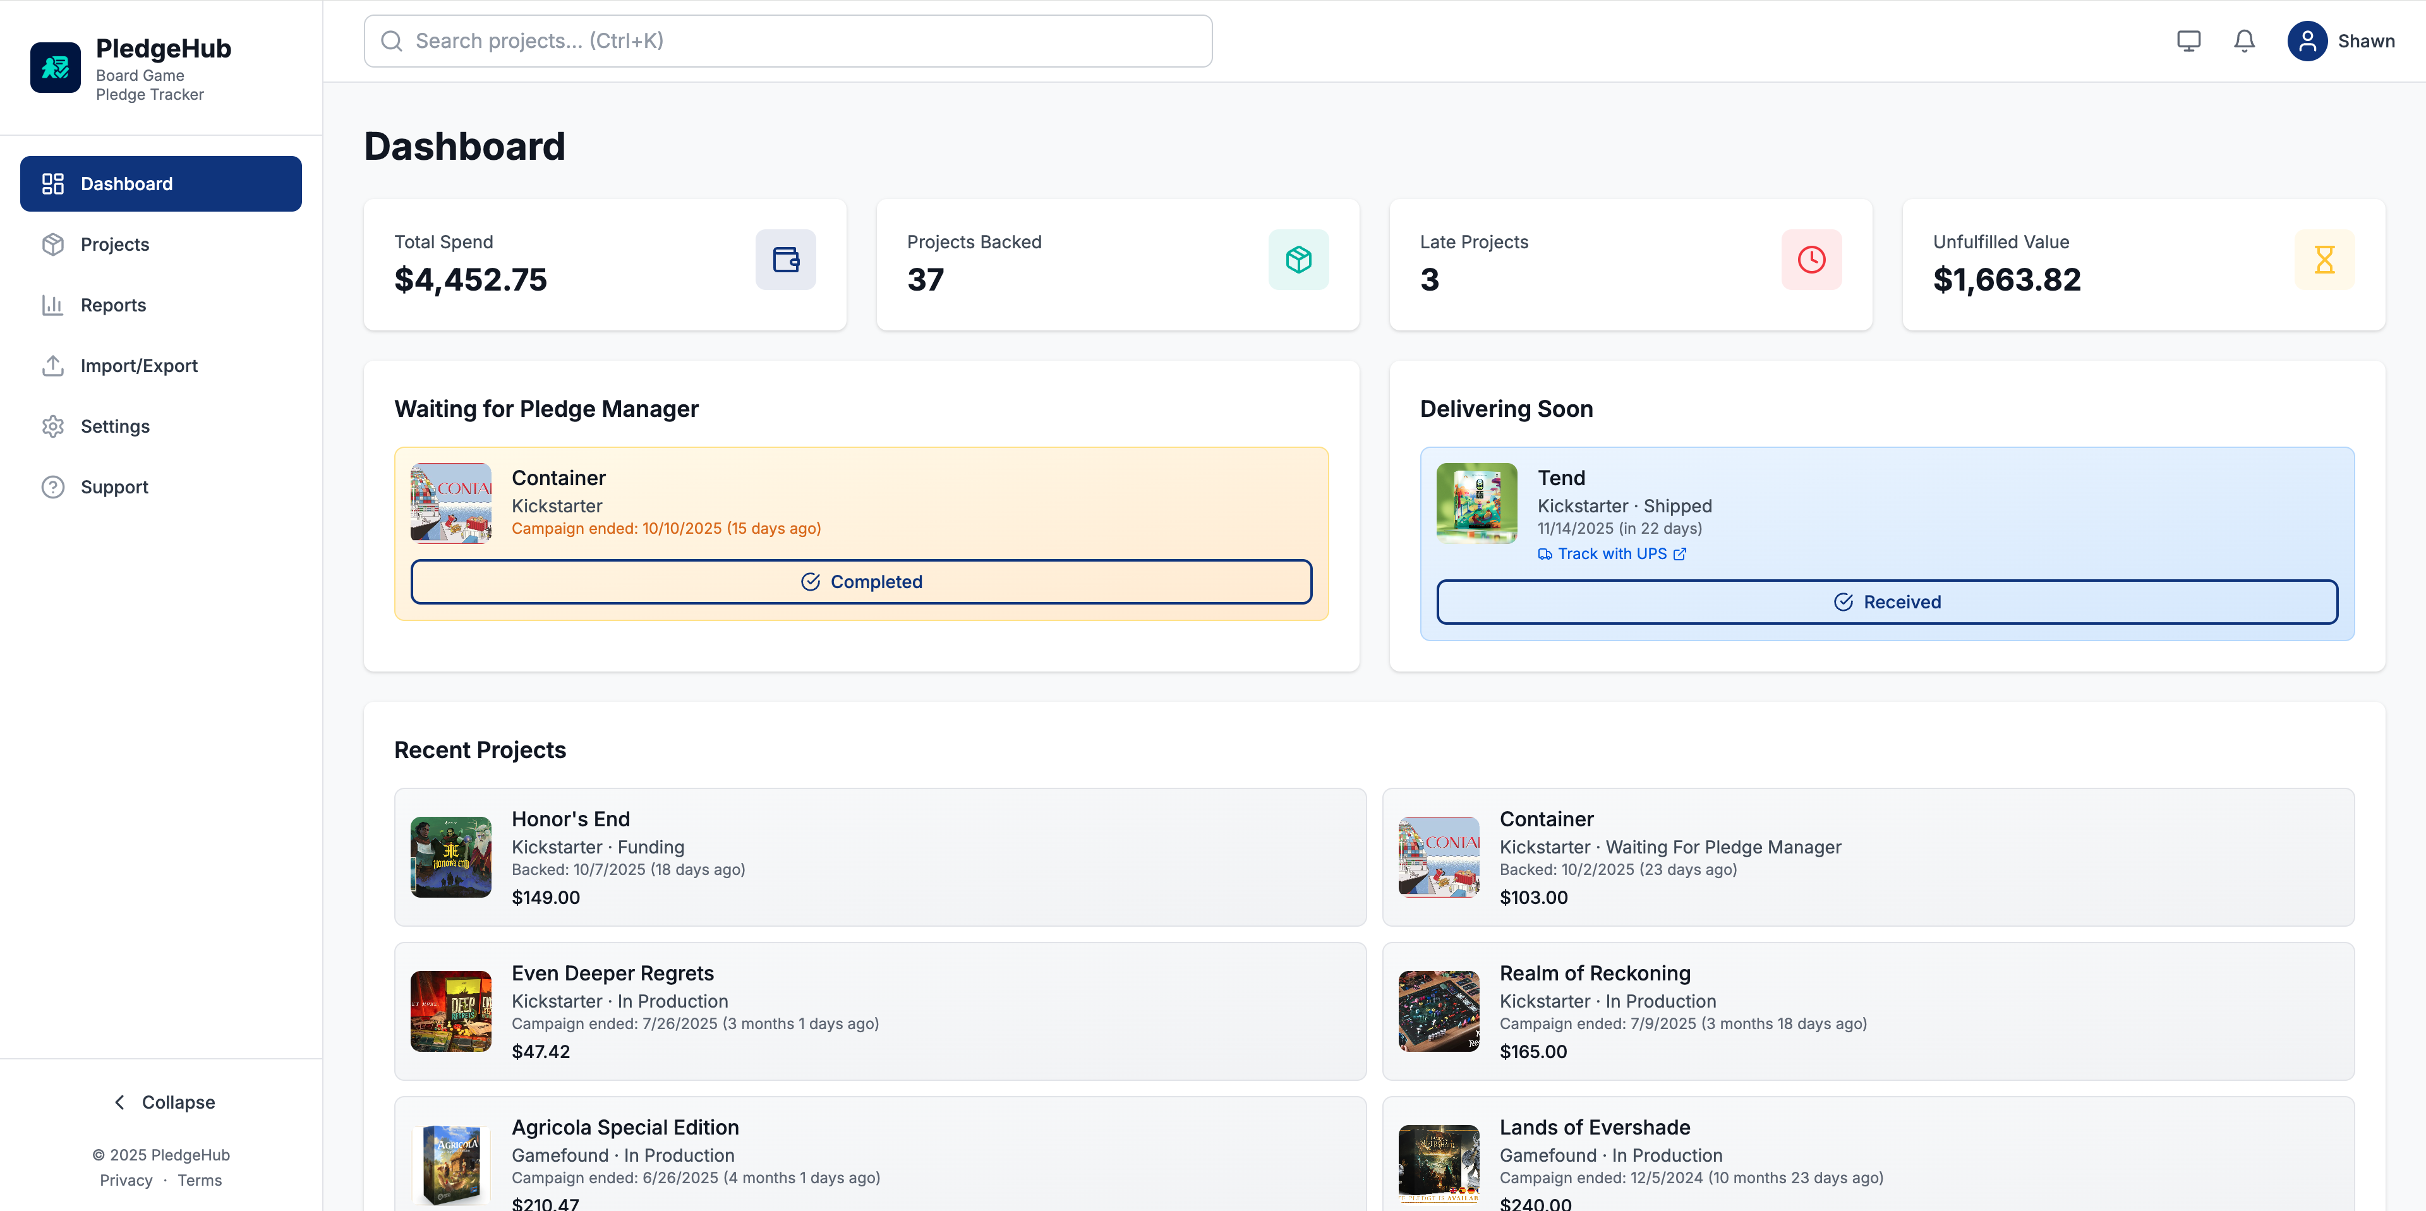Click the notifications bell icon
2426x1211 pixels.
(2243, 40)
